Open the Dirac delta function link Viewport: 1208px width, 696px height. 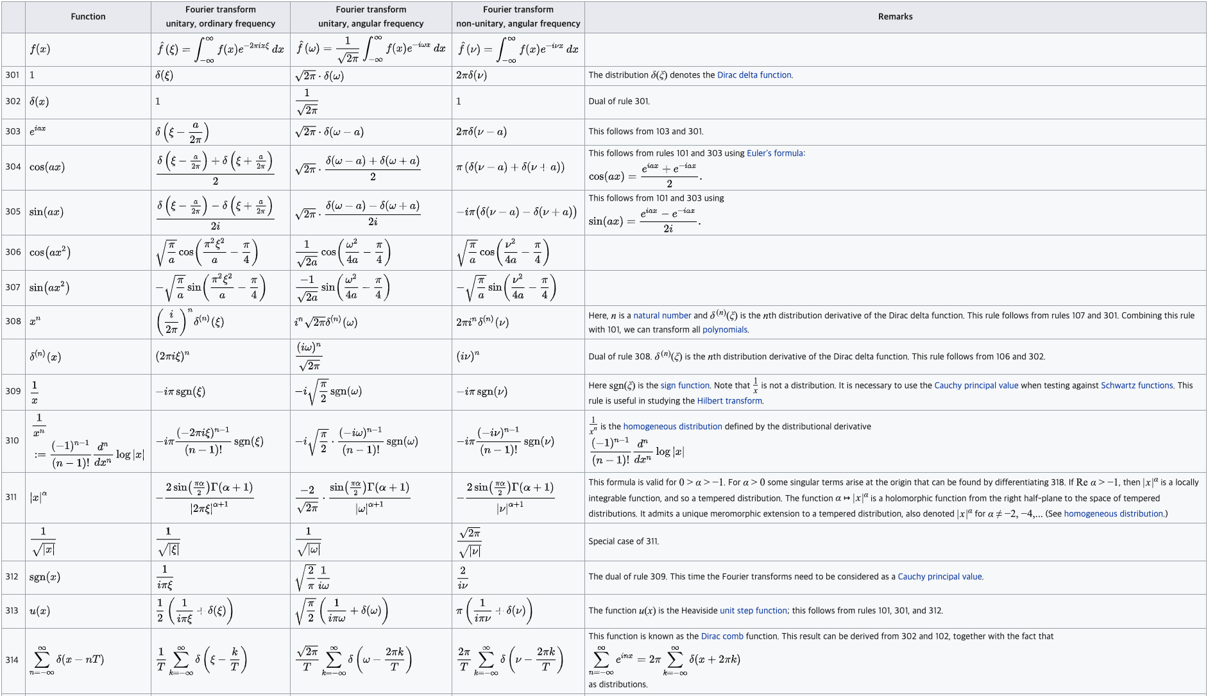coord(754,75)
